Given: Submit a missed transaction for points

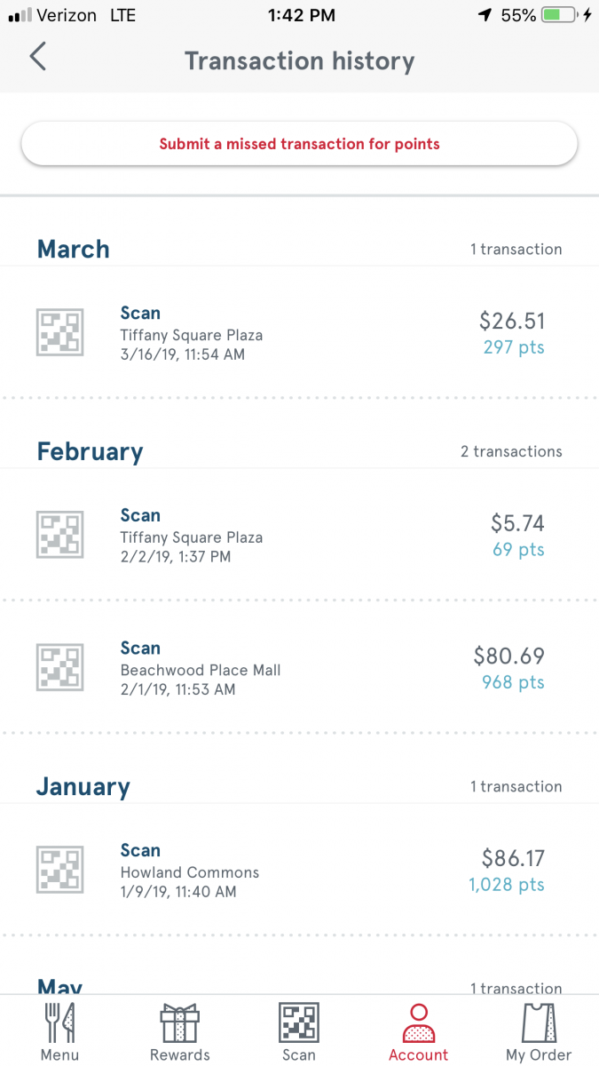Looking at the screenshot, I should tap(299, 144).
